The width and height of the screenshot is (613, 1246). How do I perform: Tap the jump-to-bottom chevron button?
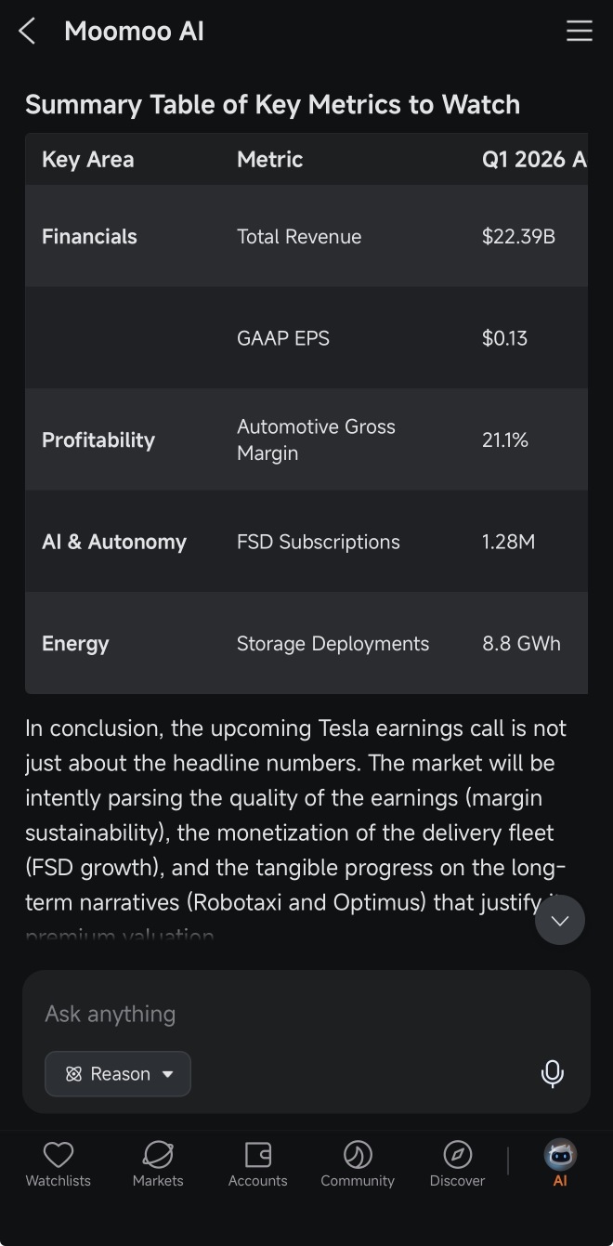(x=560, y=920)
